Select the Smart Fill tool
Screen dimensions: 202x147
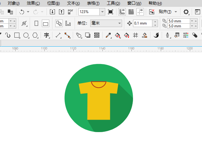click(126, 35)
